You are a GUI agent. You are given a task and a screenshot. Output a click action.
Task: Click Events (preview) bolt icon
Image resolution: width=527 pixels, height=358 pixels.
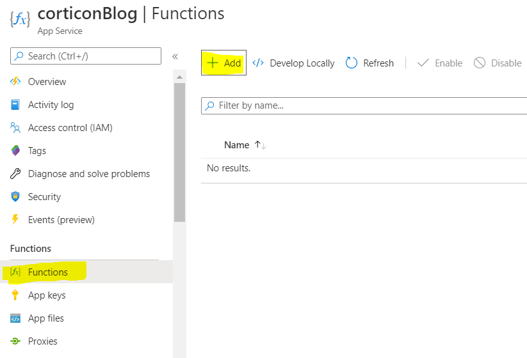tap(16, 220)
